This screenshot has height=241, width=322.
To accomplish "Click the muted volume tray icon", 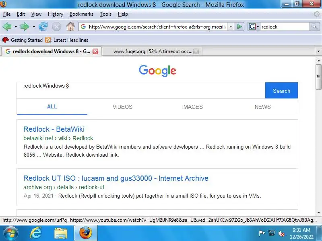I will point(281,233).
